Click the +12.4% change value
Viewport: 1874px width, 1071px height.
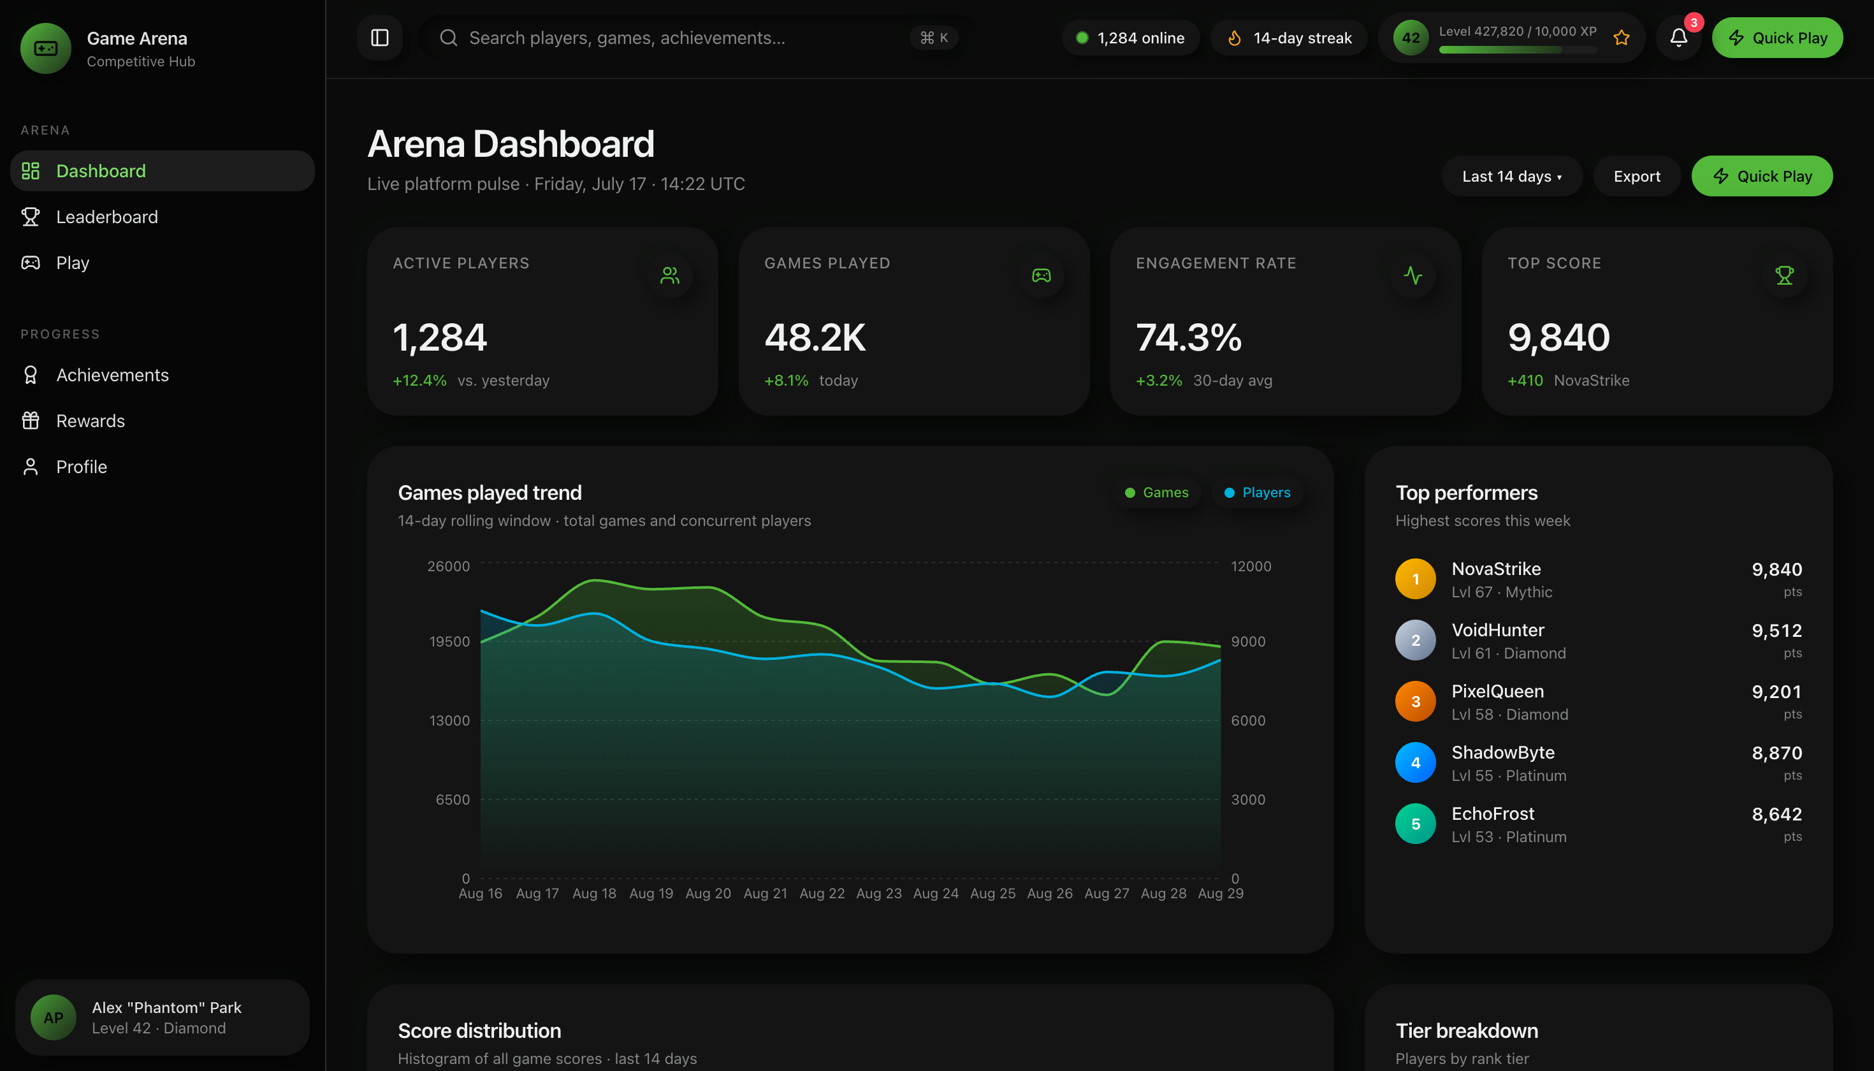click(x=419, y=381)
